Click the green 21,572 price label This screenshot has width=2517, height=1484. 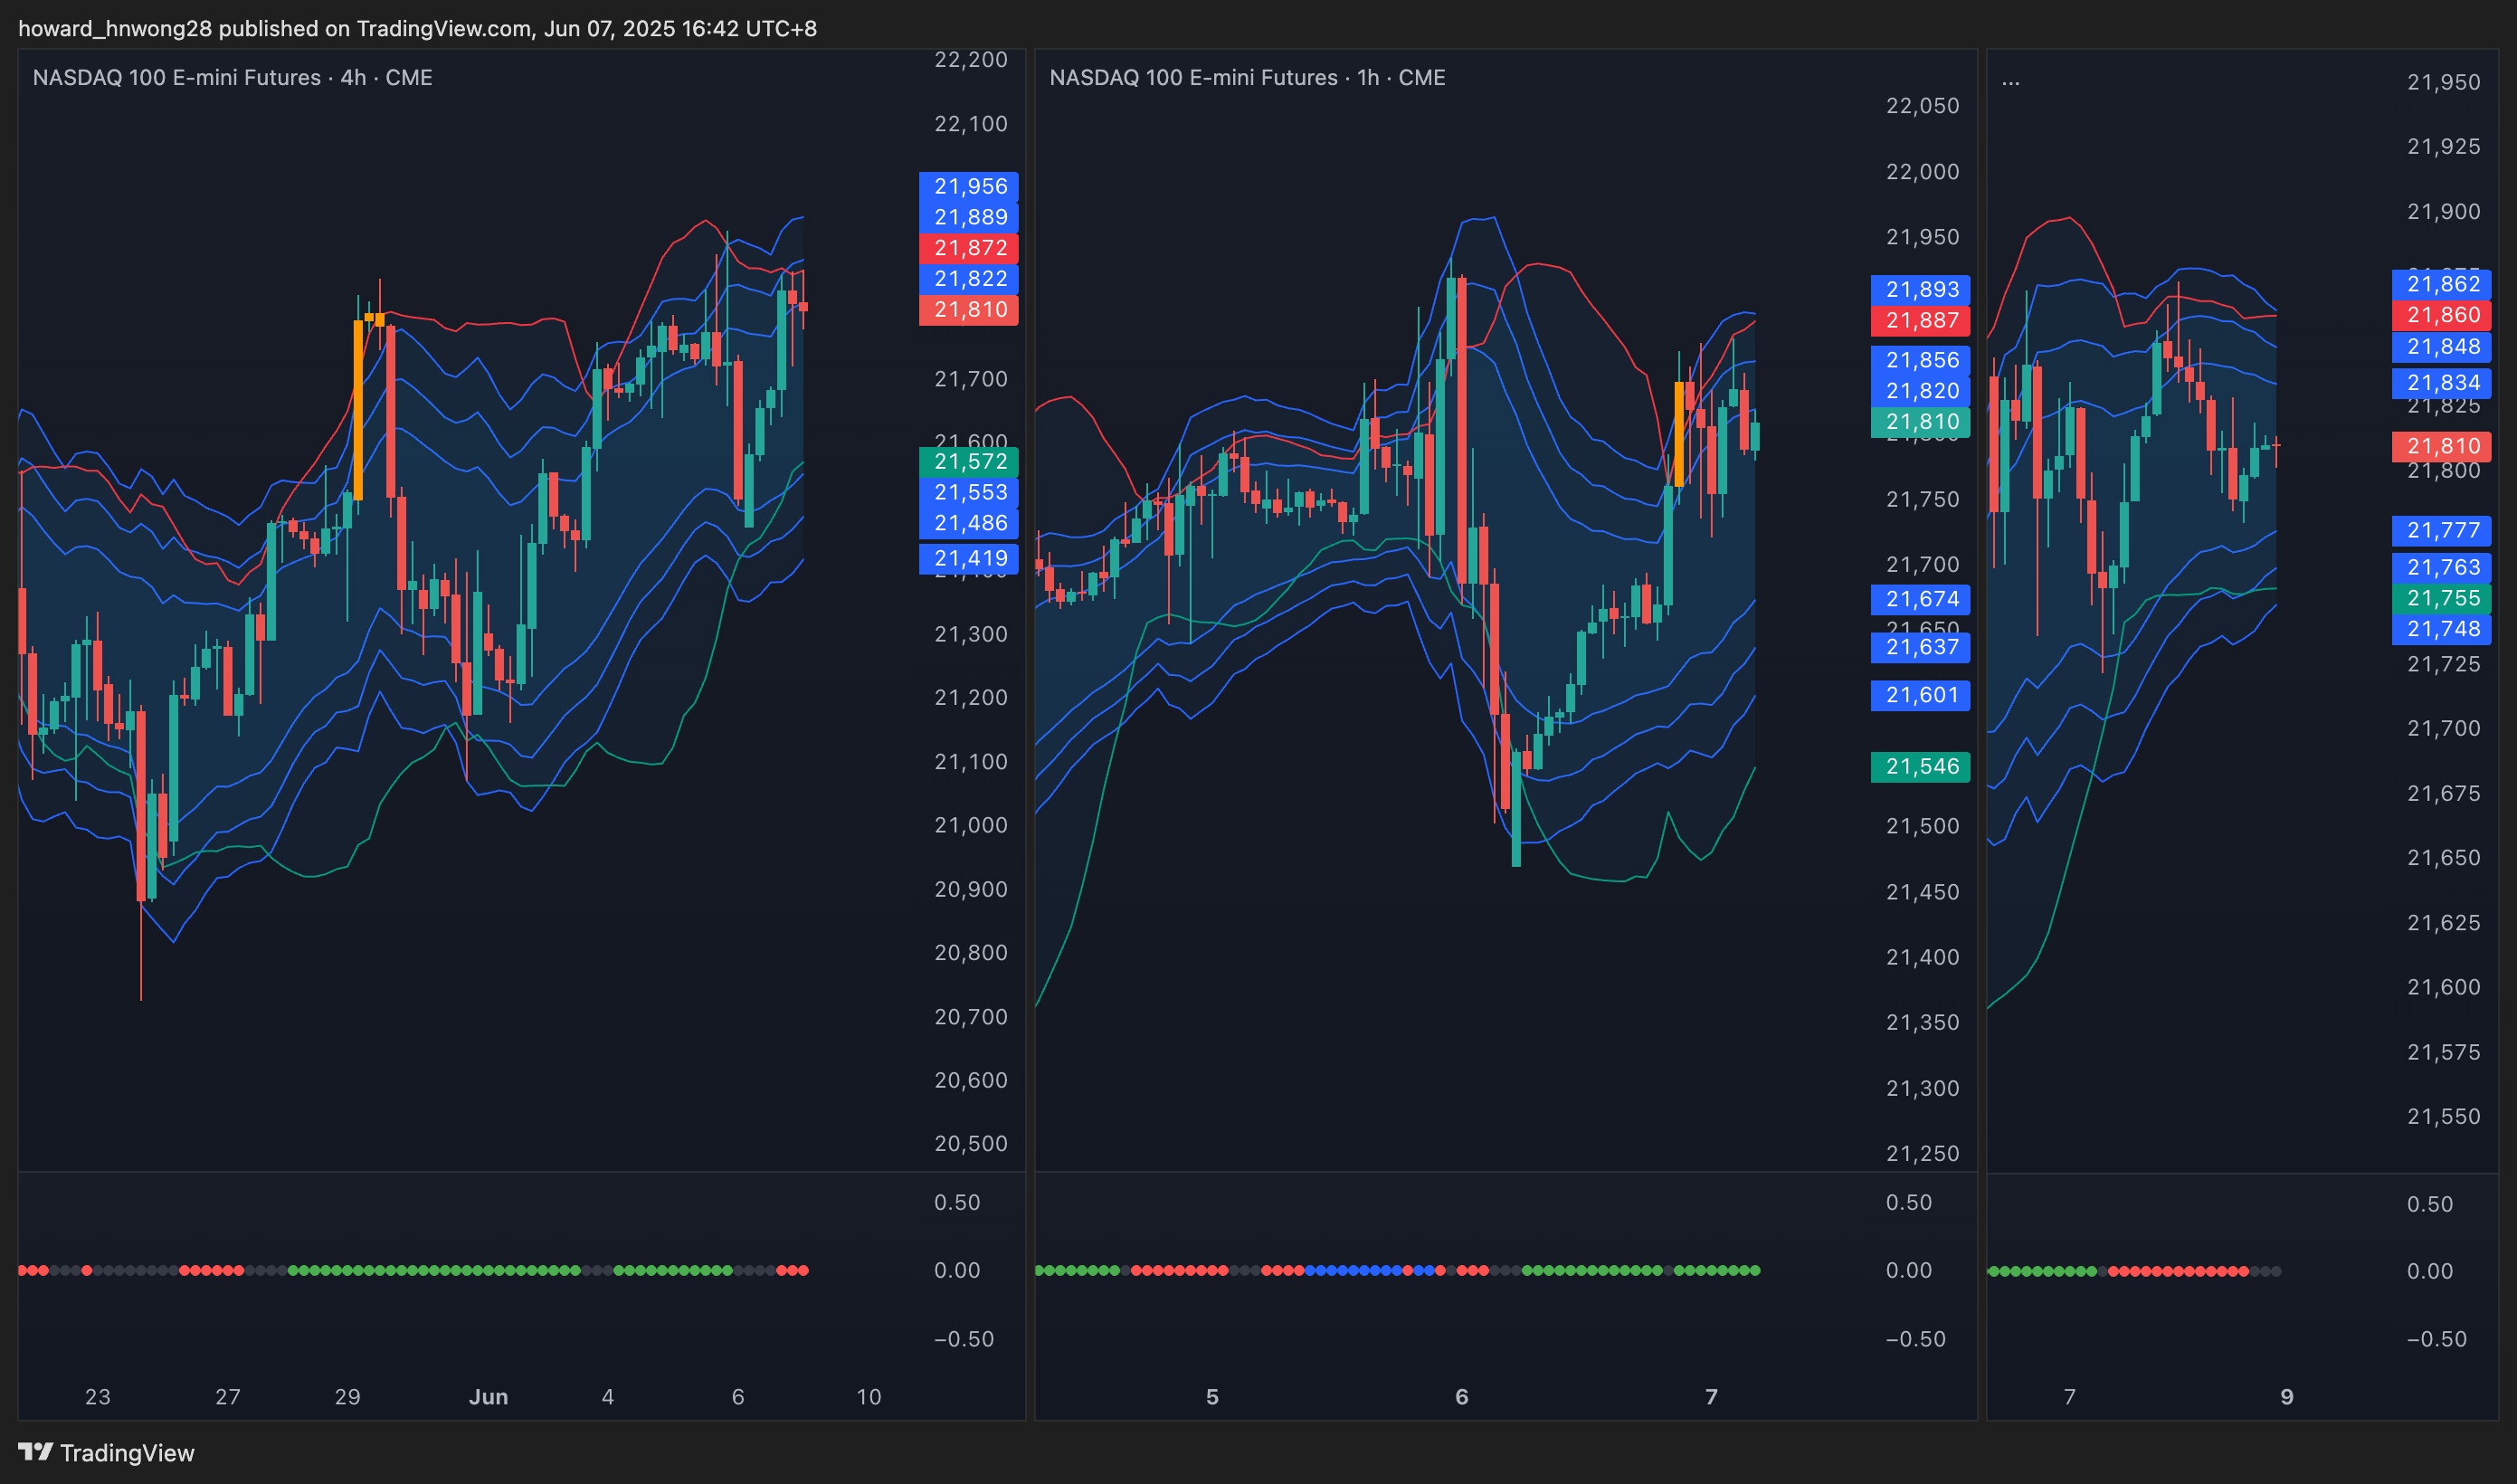(969, 461)
